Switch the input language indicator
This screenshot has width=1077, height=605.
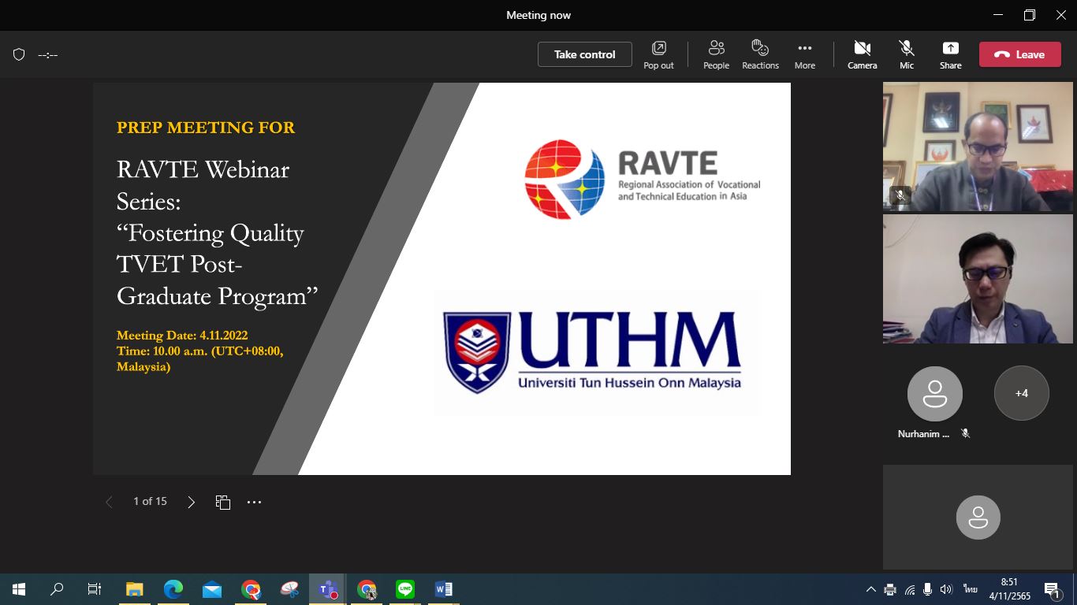(x=971, y=589)
